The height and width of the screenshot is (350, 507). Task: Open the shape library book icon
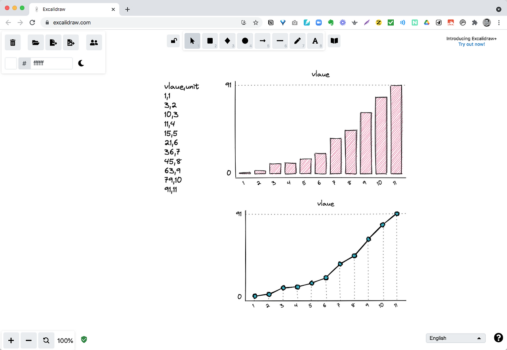334,41
